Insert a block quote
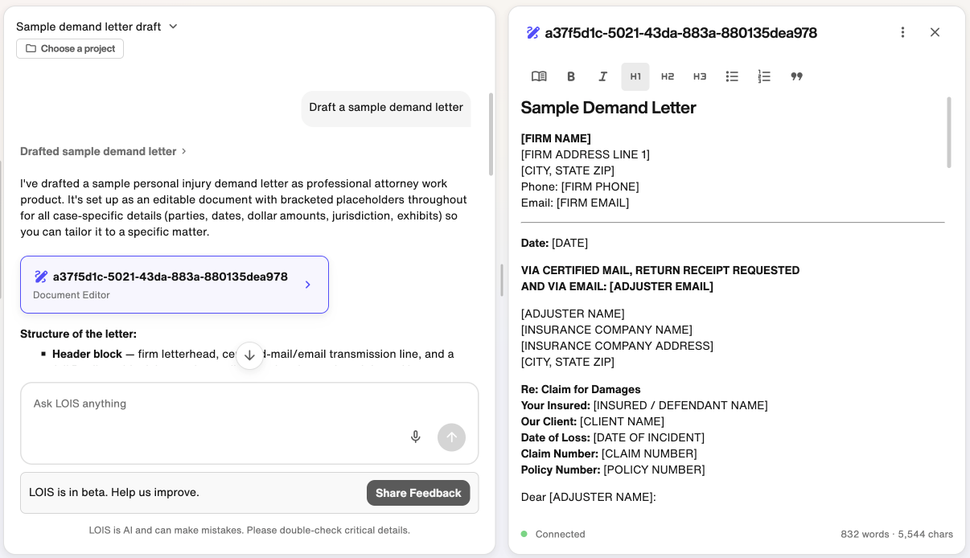The height and width of the screenshot is (558, 970). (796, 76)
